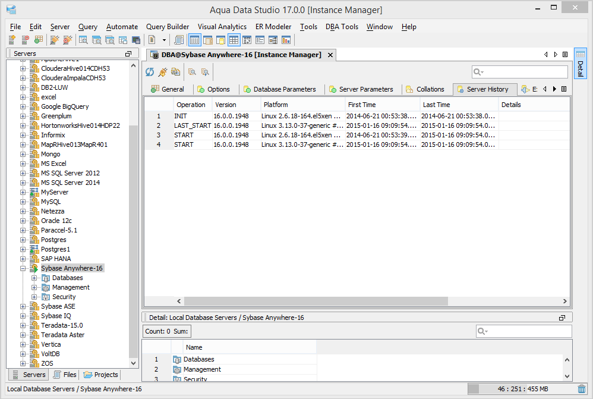Toggle the Detail side panel button

(580, 64)
